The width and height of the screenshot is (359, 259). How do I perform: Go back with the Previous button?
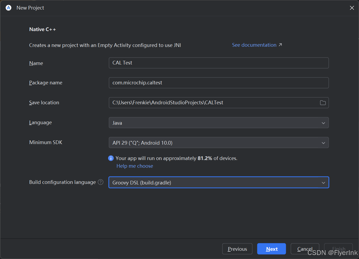(x=237, y=249)
